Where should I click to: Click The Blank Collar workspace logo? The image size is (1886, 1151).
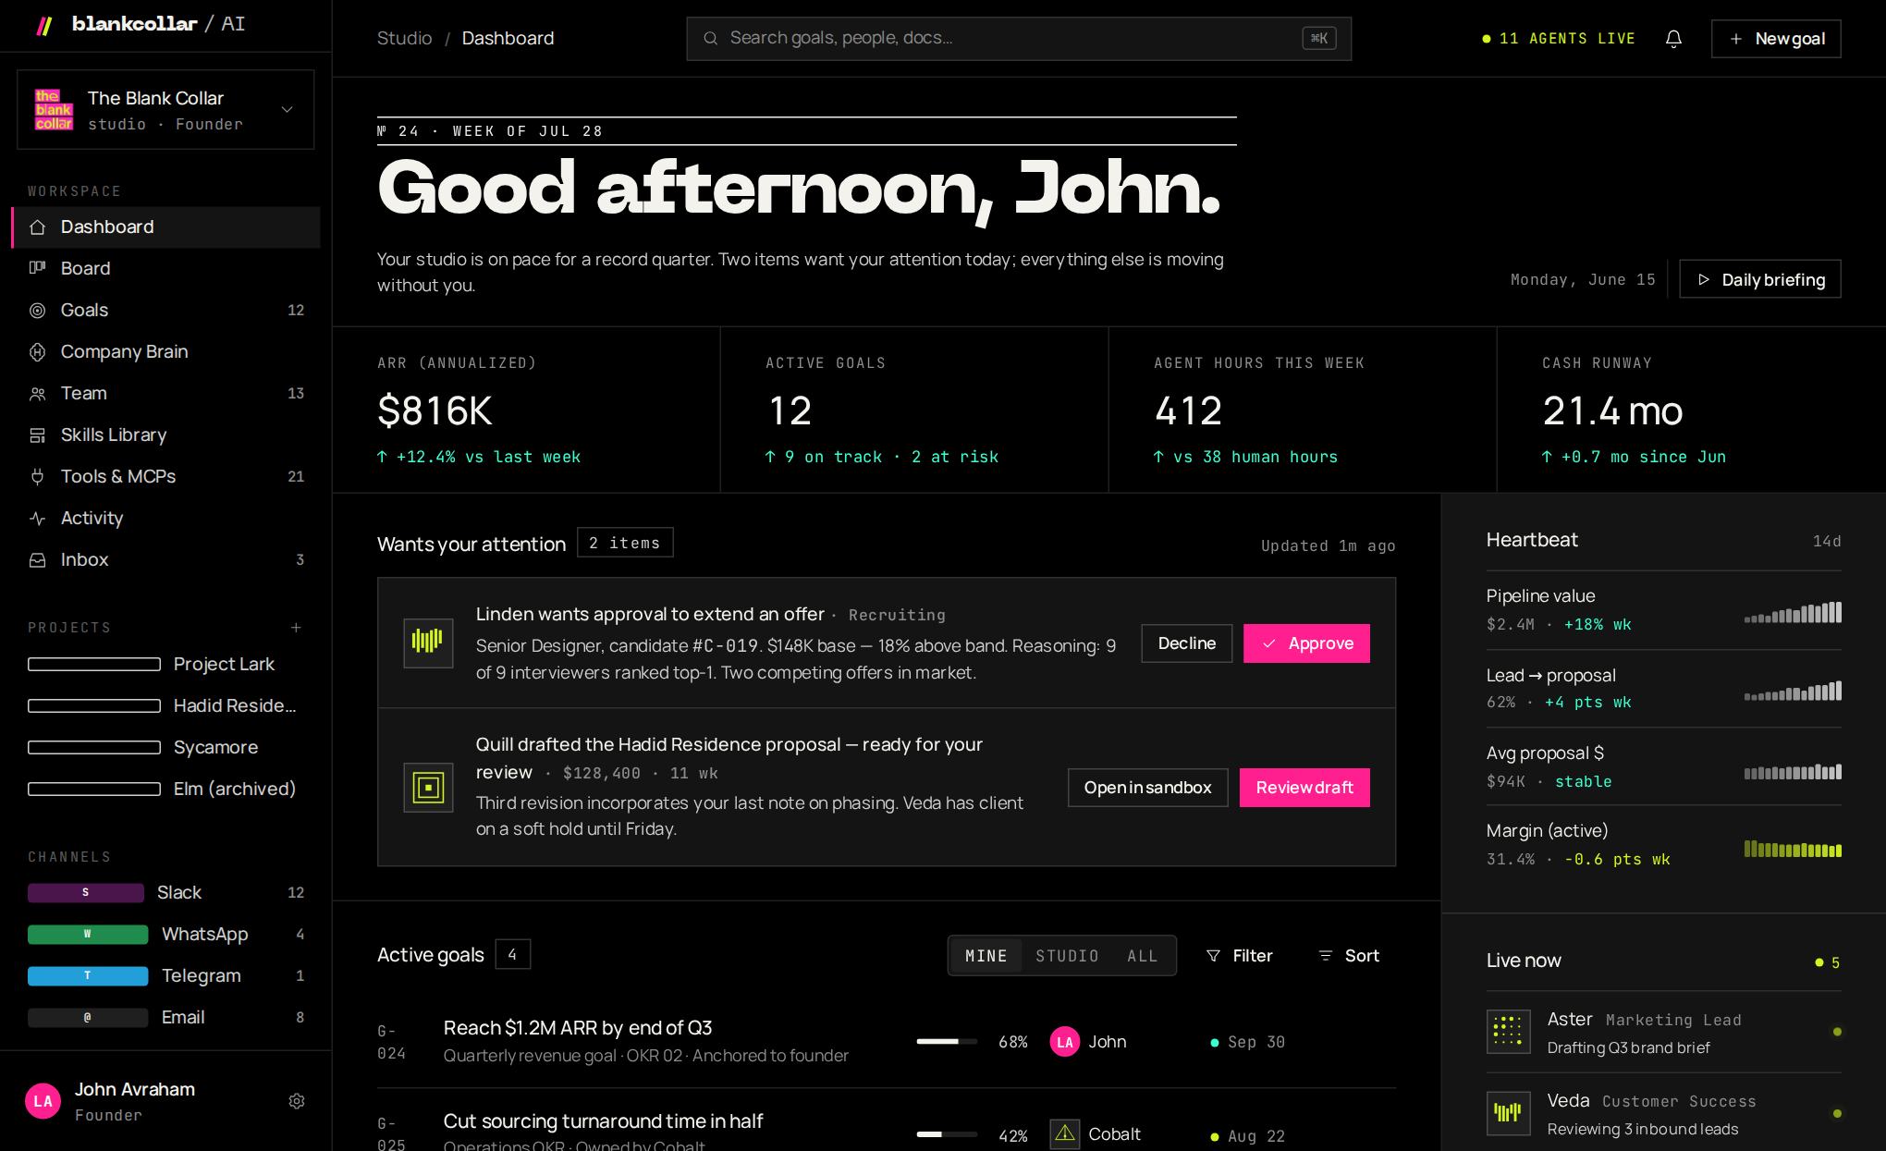[54, 109]
